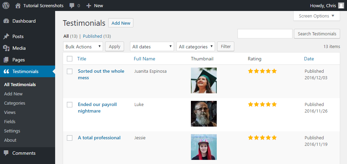Open the comments bubble icon in admin bar
The width and height of the screenshot is (347, 164).
[x=72, y=6]
